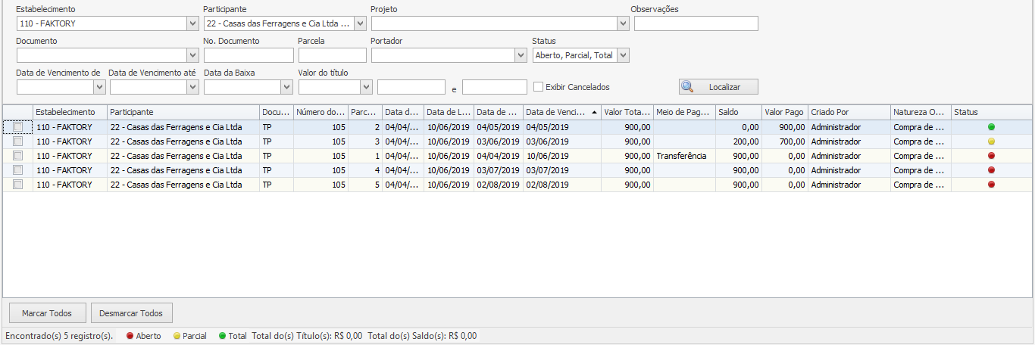Click the red status dot for parcela 5

pos(991,185)
